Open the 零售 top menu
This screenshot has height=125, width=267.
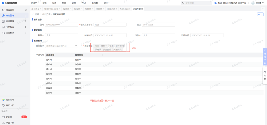pyautogui.click(x=45, y=3)
